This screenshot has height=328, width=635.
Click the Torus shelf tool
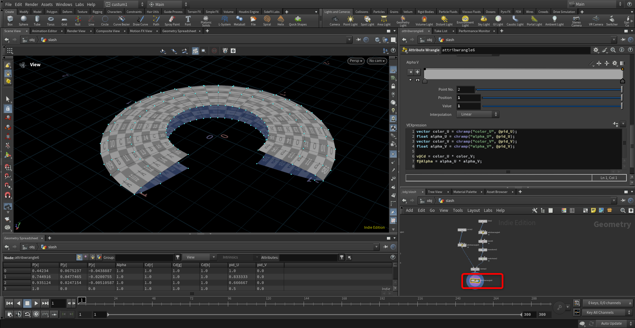point(51,21)
